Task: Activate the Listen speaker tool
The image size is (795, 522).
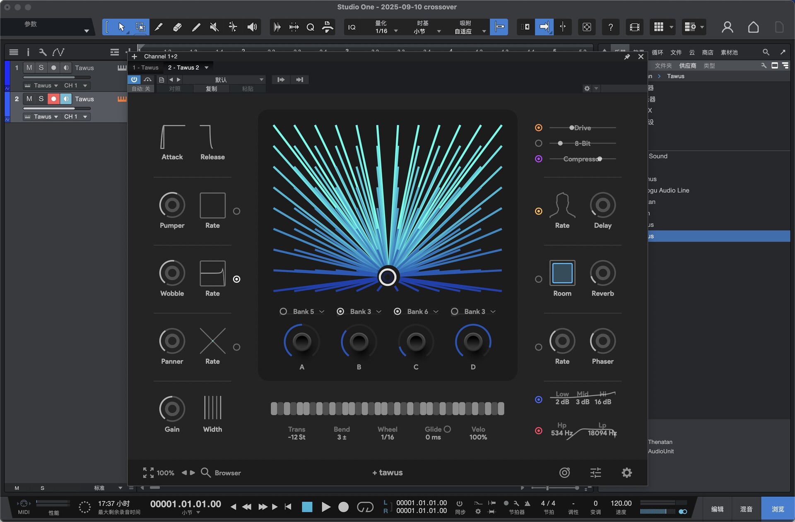Action: click(252, 27)
